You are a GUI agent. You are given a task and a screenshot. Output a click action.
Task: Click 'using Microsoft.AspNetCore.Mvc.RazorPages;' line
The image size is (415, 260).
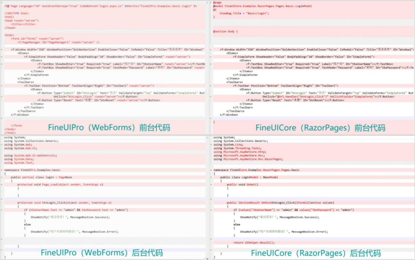[248, 159]
